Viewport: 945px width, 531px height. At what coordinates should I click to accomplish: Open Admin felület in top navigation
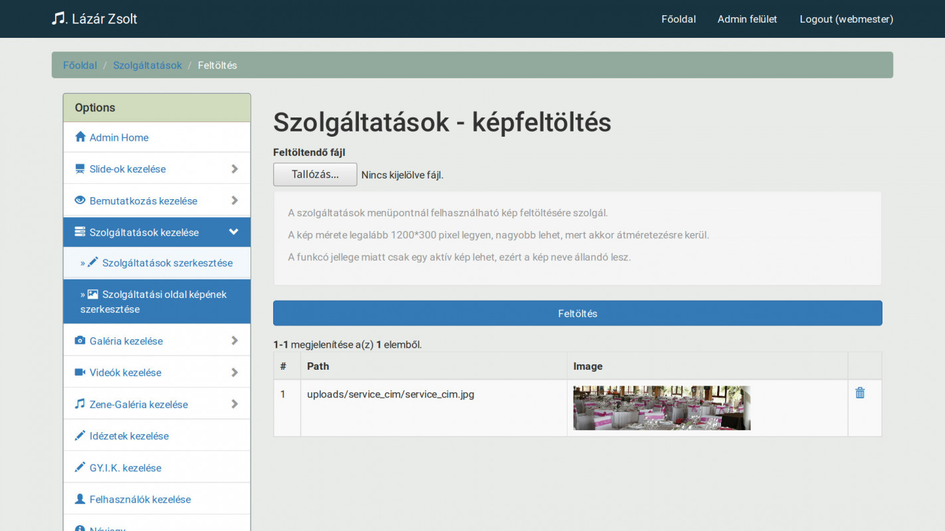747,19
